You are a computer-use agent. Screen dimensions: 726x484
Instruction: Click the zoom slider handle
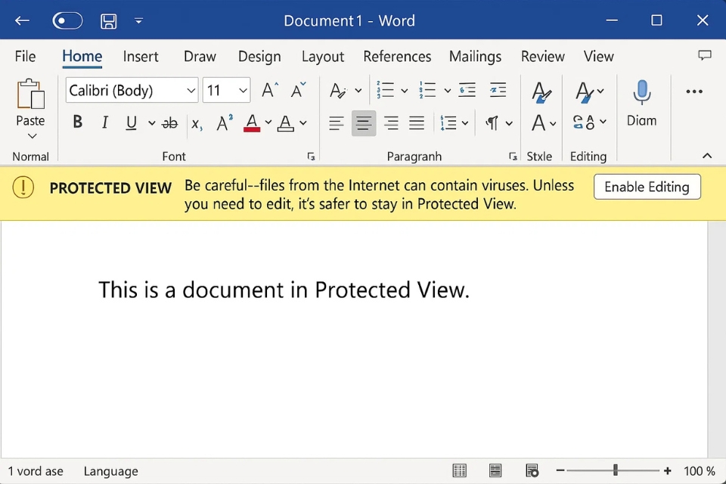616,471
